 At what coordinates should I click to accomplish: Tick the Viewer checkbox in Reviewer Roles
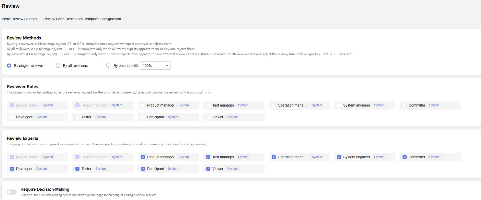[x=208, y=117]
